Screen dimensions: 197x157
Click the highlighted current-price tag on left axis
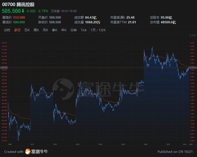[4, 68]
